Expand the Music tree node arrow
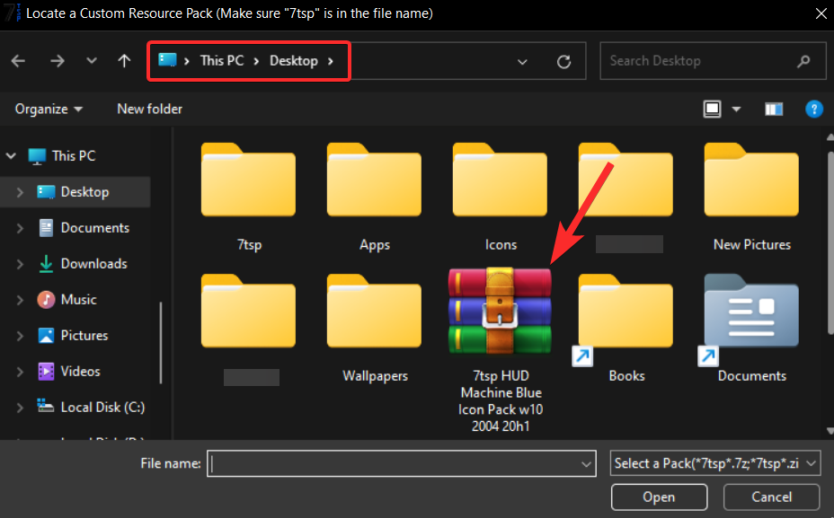The height and width of the screenshot is (518, 834). coord(20,300)
